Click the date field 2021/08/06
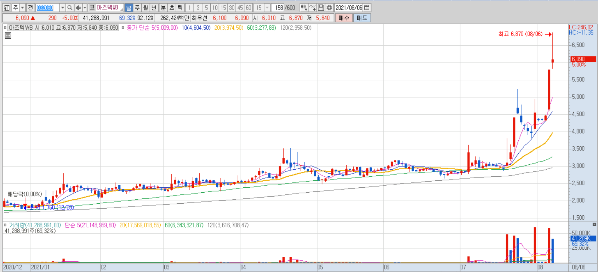 (349, 7)
